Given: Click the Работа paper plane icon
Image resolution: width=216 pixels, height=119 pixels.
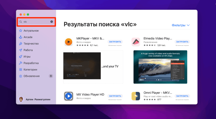Looking at the screenshot, I should (x=20, y=50).
